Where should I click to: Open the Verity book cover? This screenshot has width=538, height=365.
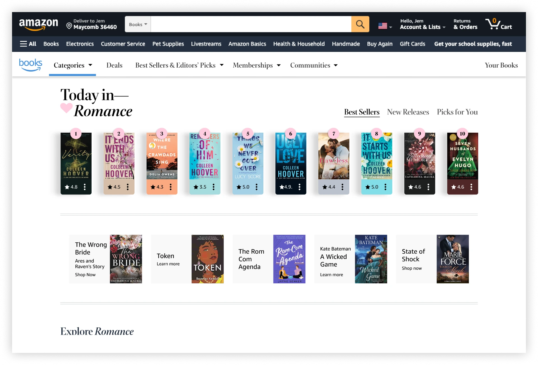click(76, 156)
